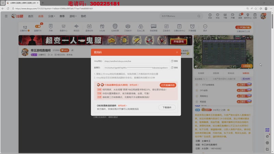Open the 帝王游戏直播间 streamer avatar
The width and height of the screenshot is (274, 154).
(25, 52)
